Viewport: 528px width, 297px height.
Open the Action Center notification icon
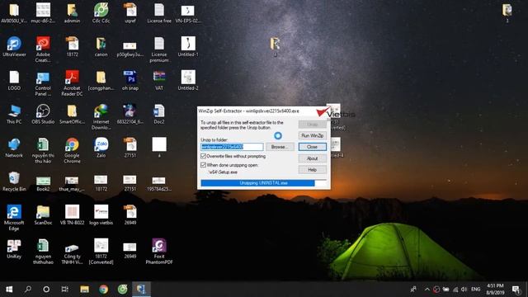tap(516, 289)
